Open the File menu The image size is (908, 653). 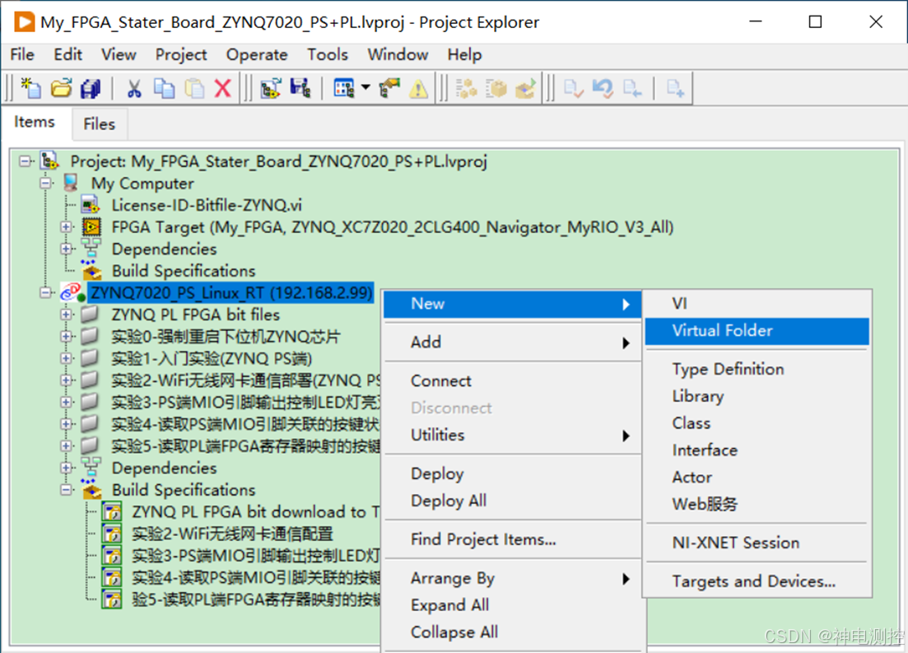(x=22, y=54)
